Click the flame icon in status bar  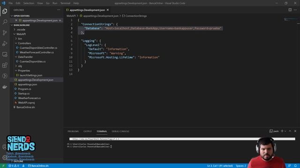(x=23, y=166)
